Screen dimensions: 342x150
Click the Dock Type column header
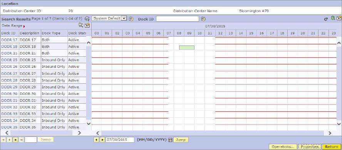pyautogui.click(x=54, y=33)
